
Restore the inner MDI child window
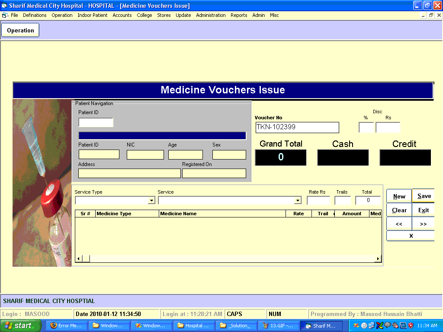431,15
